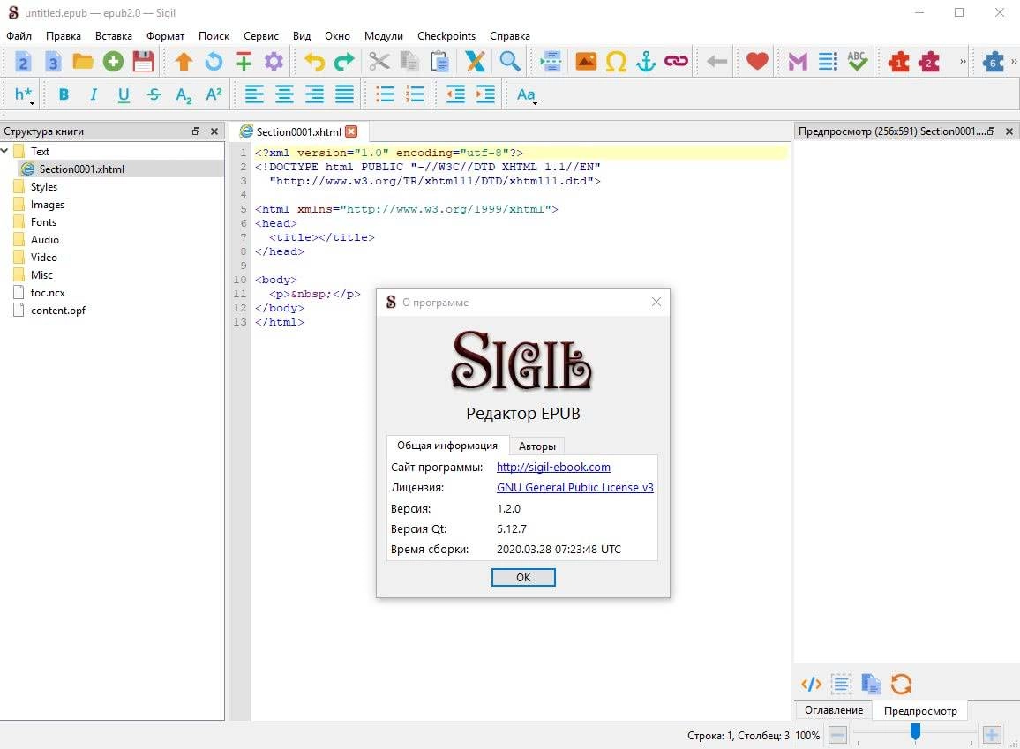The image size is (1020, 749).
Task: Close the О программе dialog
Action: click(656, 302)
